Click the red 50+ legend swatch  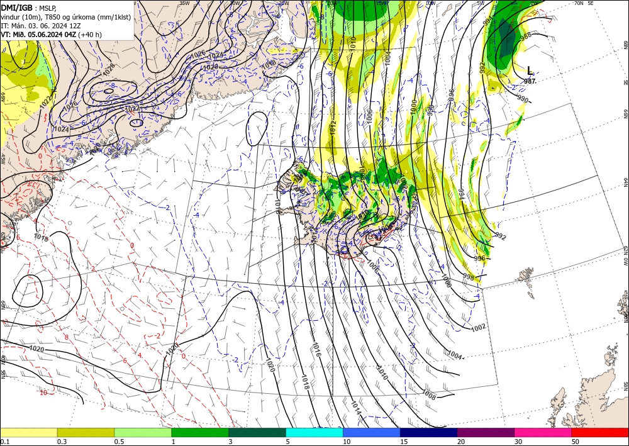600,432
